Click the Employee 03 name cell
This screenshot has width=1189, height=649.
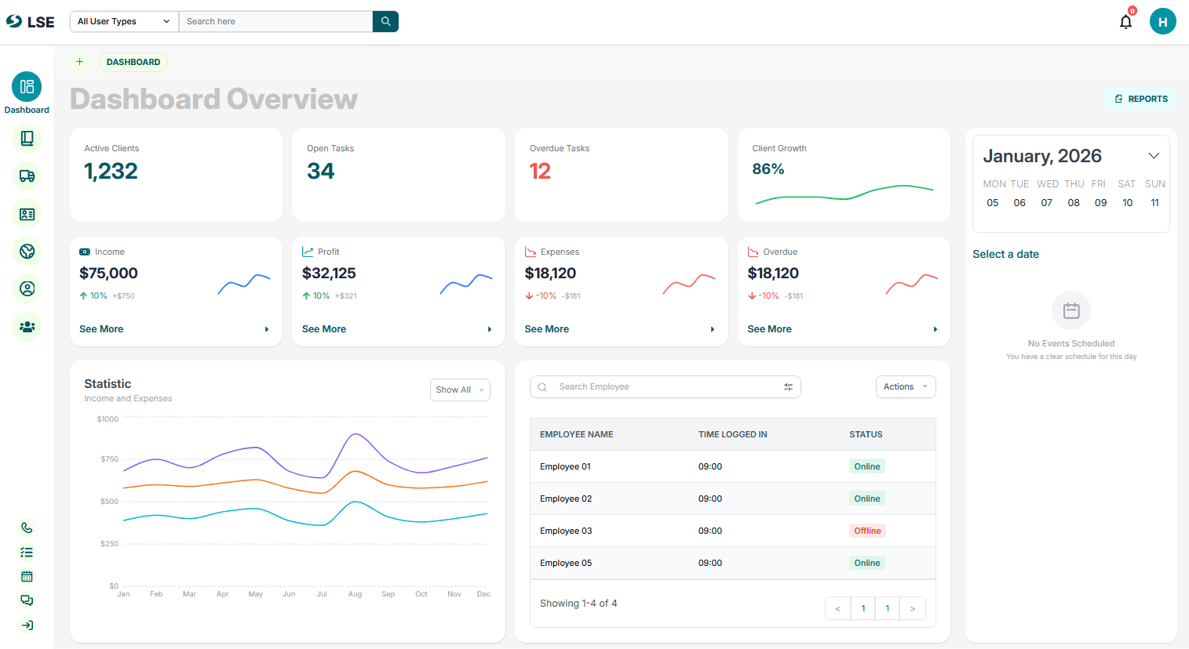tap(566, 531)
